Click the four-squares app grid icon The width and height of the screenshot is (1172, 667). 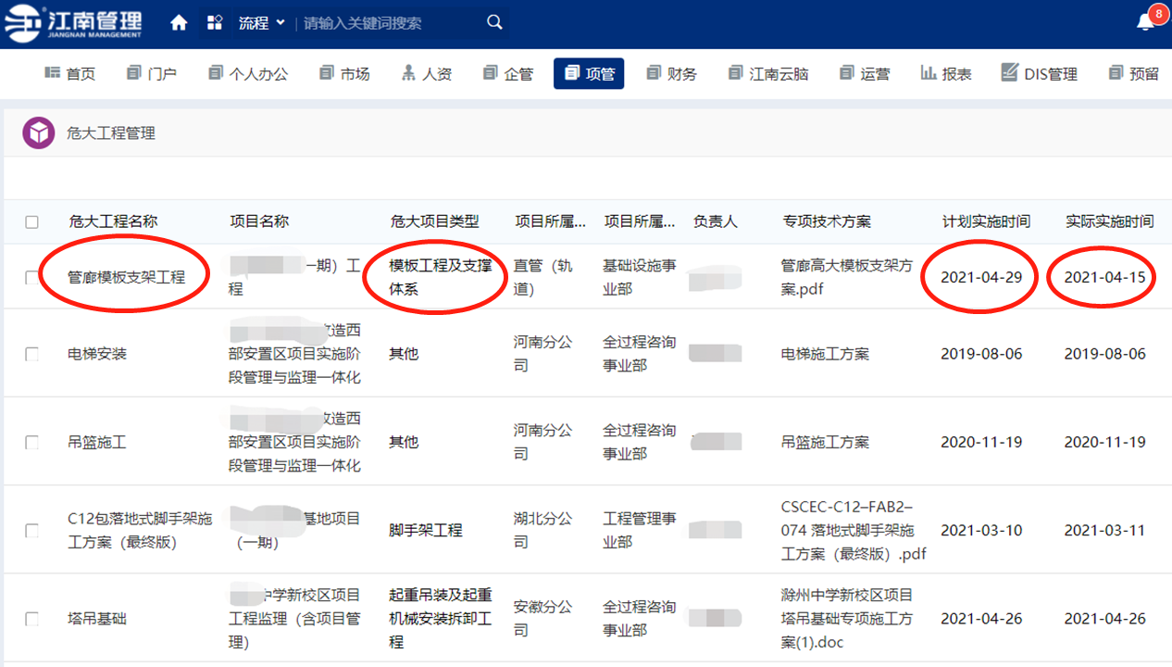click(215, 23)
